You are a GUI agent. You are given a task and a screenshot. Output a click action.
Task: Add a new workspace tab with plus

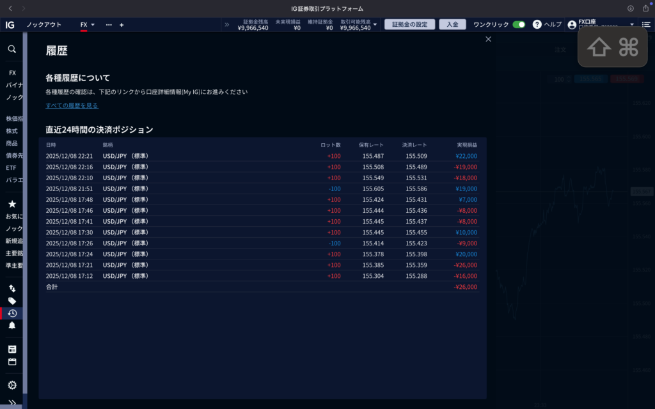pos(122,25)
